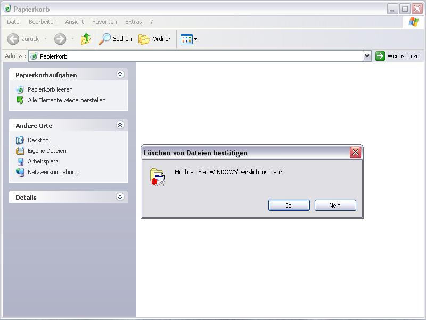This screenshot has height=320, width=426.
Task: Click the Adresse field showing Papierkorb
Action: (197, 56)
